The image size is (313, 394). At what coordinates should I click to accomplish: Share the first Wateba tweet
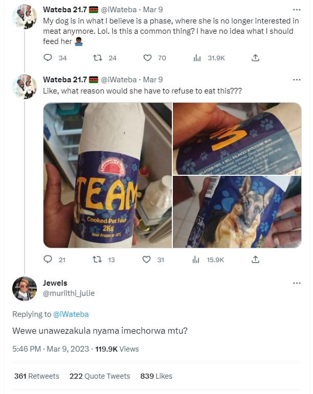click(x=255, y=58)
